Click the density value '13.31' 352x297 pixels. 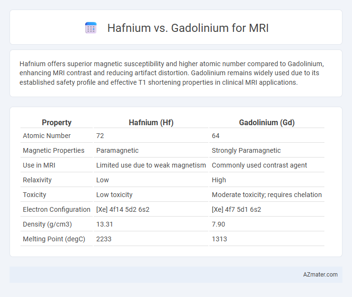click(104, 224)
